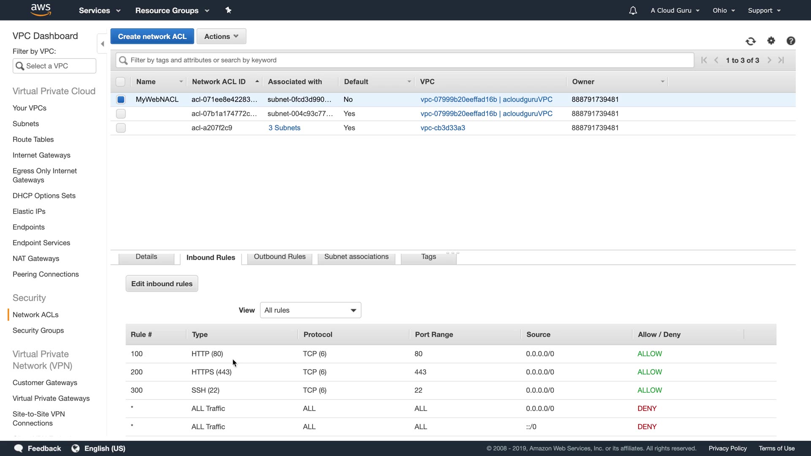
Task: Switch to the Outbound Rules tab
Action: click(280, 257)
